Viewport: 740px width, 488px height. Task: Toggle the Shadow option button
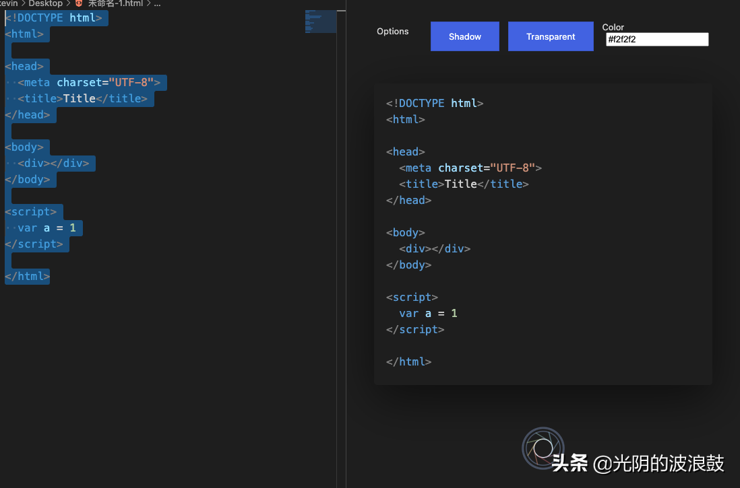(x=464, y=36)
